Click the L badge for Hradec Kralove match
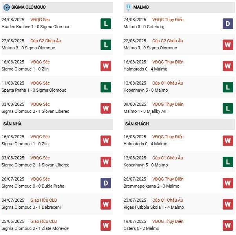The width and height of the screenshot is (236, 235). 105,23
